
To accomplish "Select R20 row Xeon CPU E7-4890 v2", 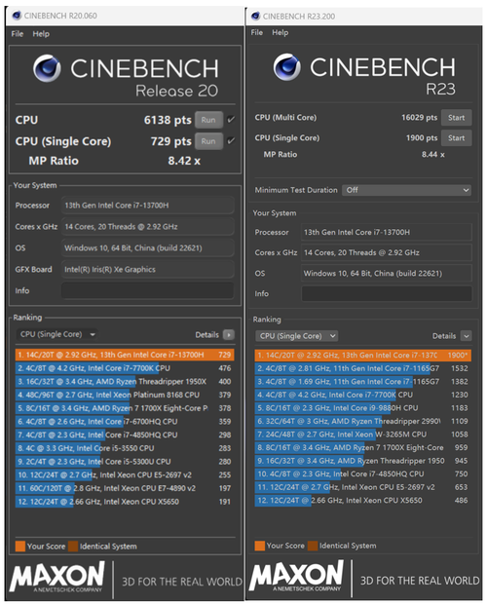I will click(x=125, y=488).
